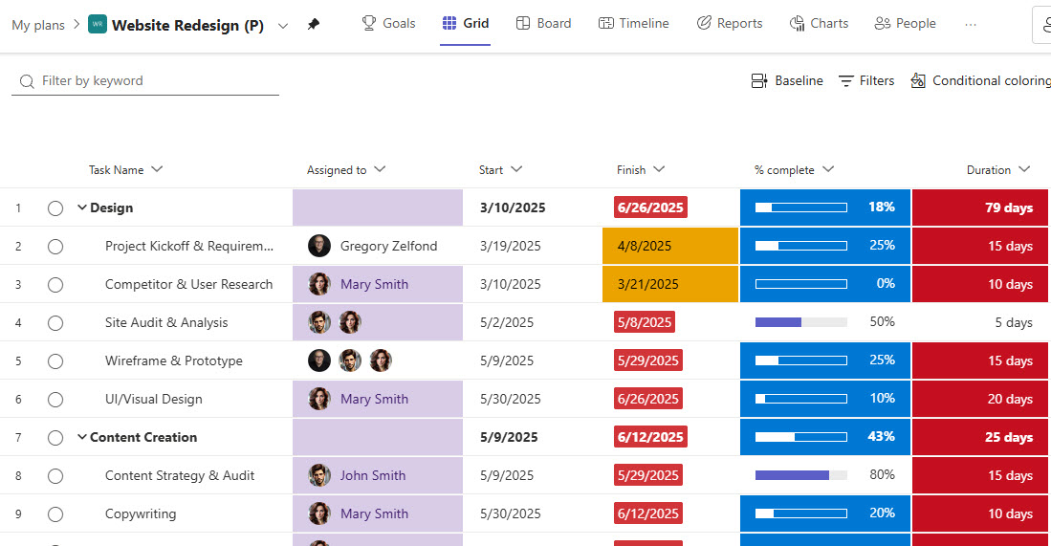Viewport: 1051px width, 546px height.
Task: Click the Wireframe & Prototype task name
Action: (x=174, y=361)
